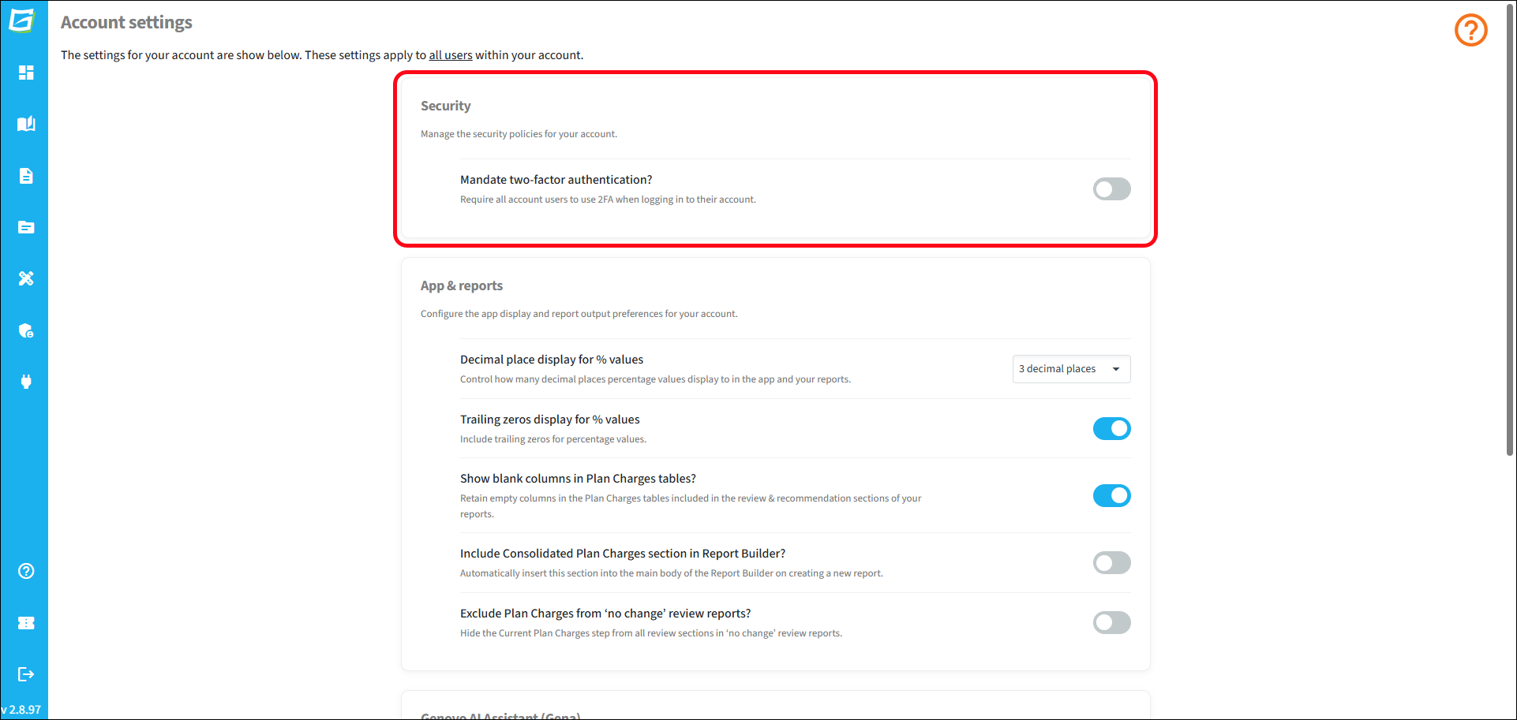1517x720 pixels.
Task: Click the all users link
Action: [x=451, y=55]
